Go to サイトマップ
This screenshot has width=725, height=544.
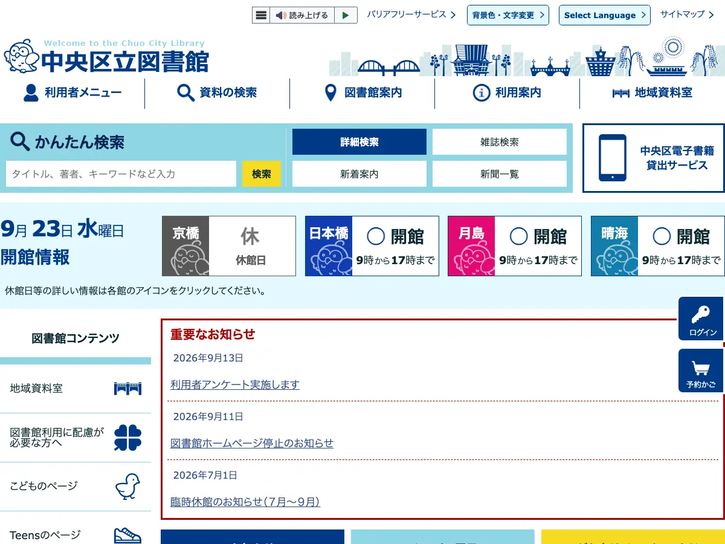point(687,14)
